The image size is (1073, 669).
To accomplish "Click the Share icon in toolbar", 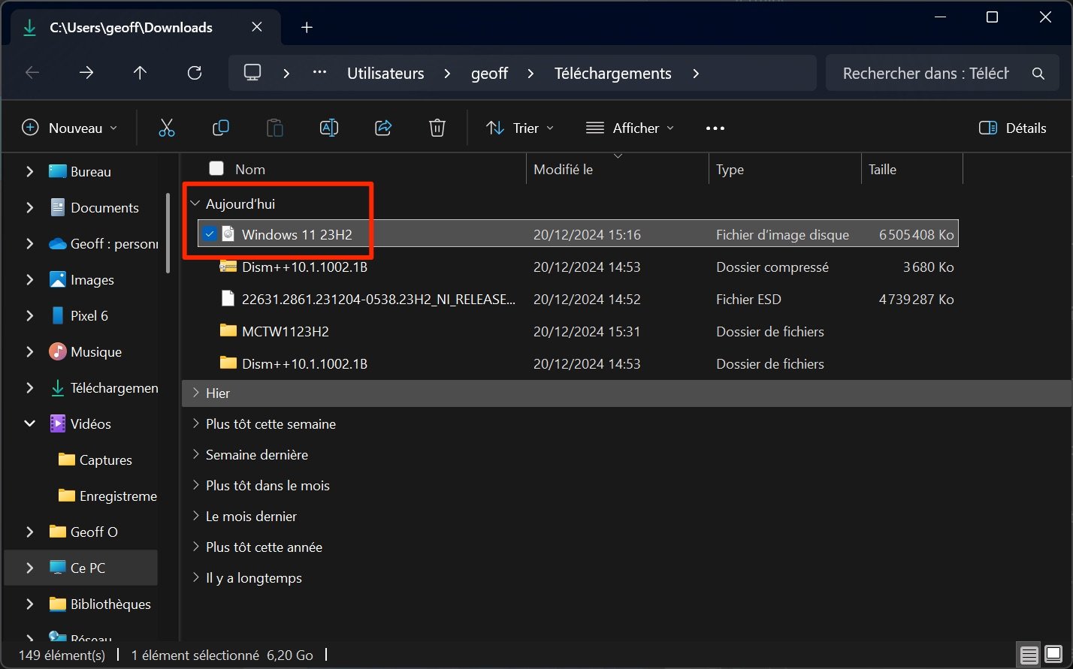I will (383, 128).
